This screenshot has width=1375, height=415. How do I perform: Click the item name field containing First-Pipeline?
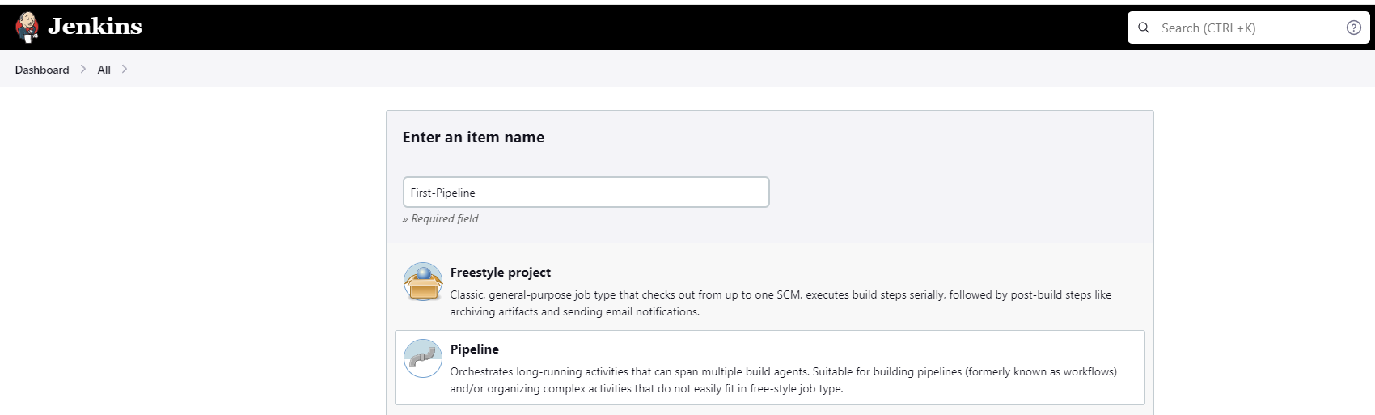tap(586, 193)
